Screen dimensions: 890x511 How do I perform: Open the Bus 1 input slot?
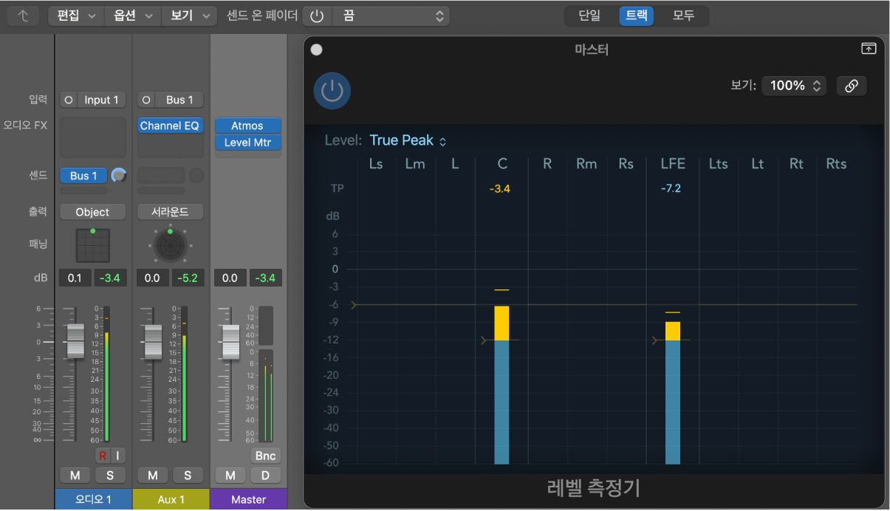tap(179, 100)
